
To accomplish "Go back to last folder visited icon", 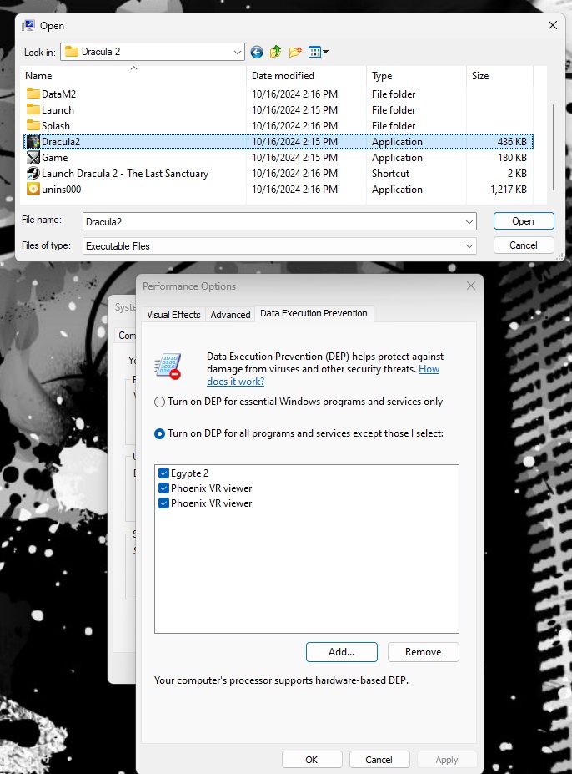I will coord(257,52).
